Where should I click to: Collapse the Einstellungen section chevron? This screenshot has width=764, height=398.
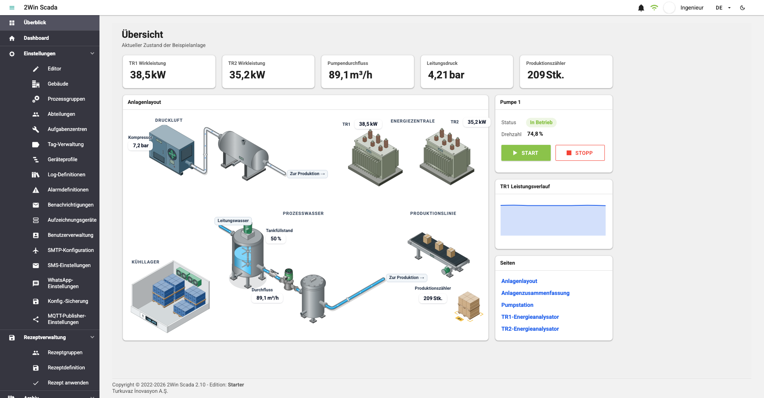[92, 53]
